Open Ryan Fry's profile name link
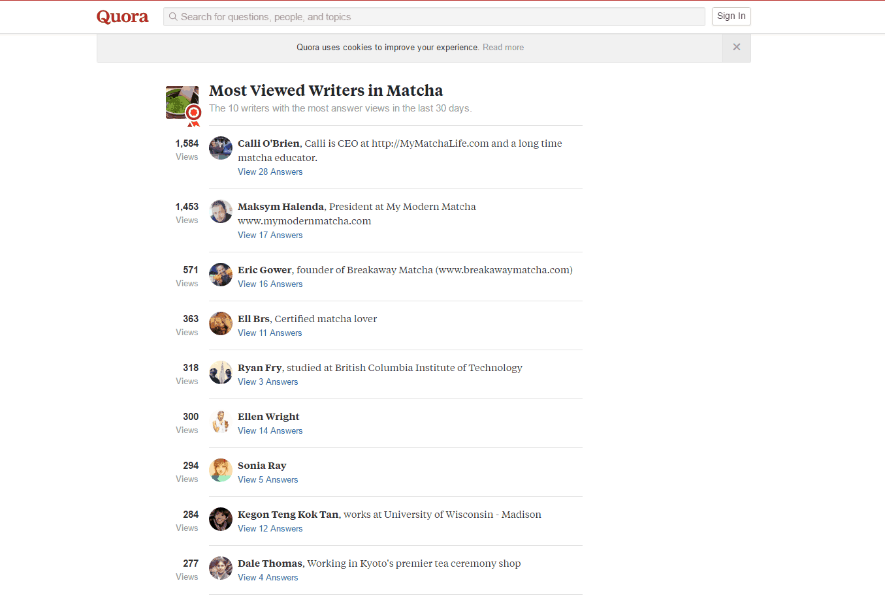 point(260,368)
